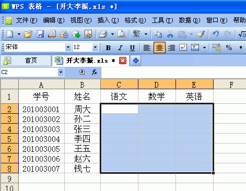
Task: Apply percent style
Action: 229,47
